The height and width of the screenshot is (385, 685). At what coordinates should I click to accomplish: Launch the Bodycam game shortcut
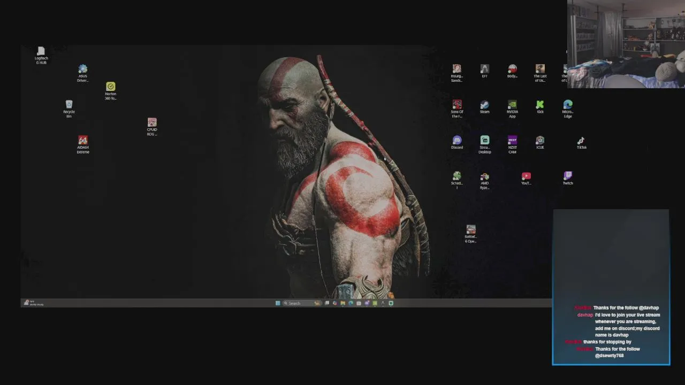point(512,71)
